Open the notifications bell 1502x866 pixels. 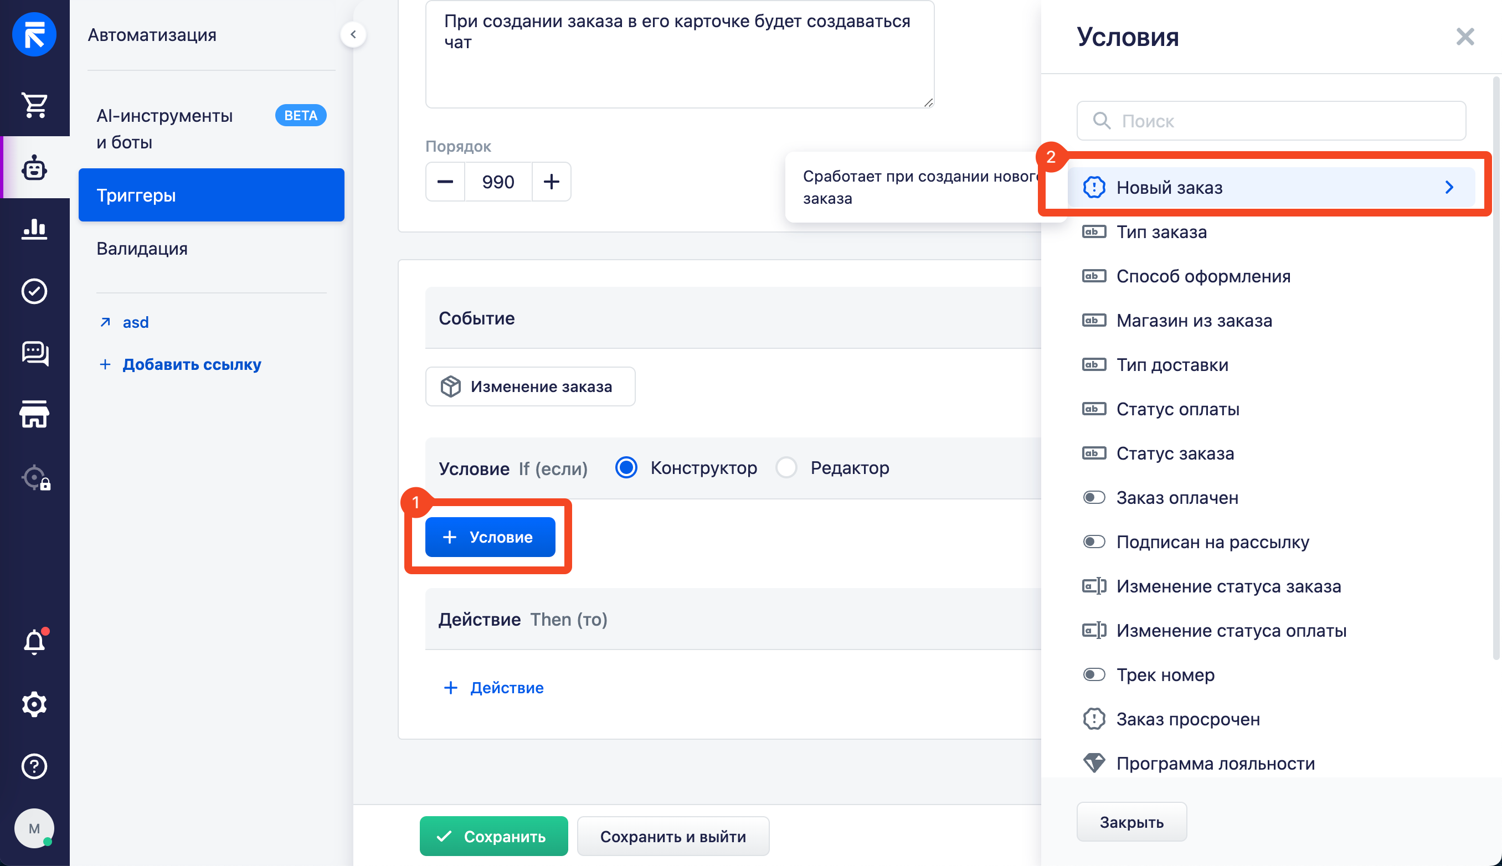click(x=34, y=642)
